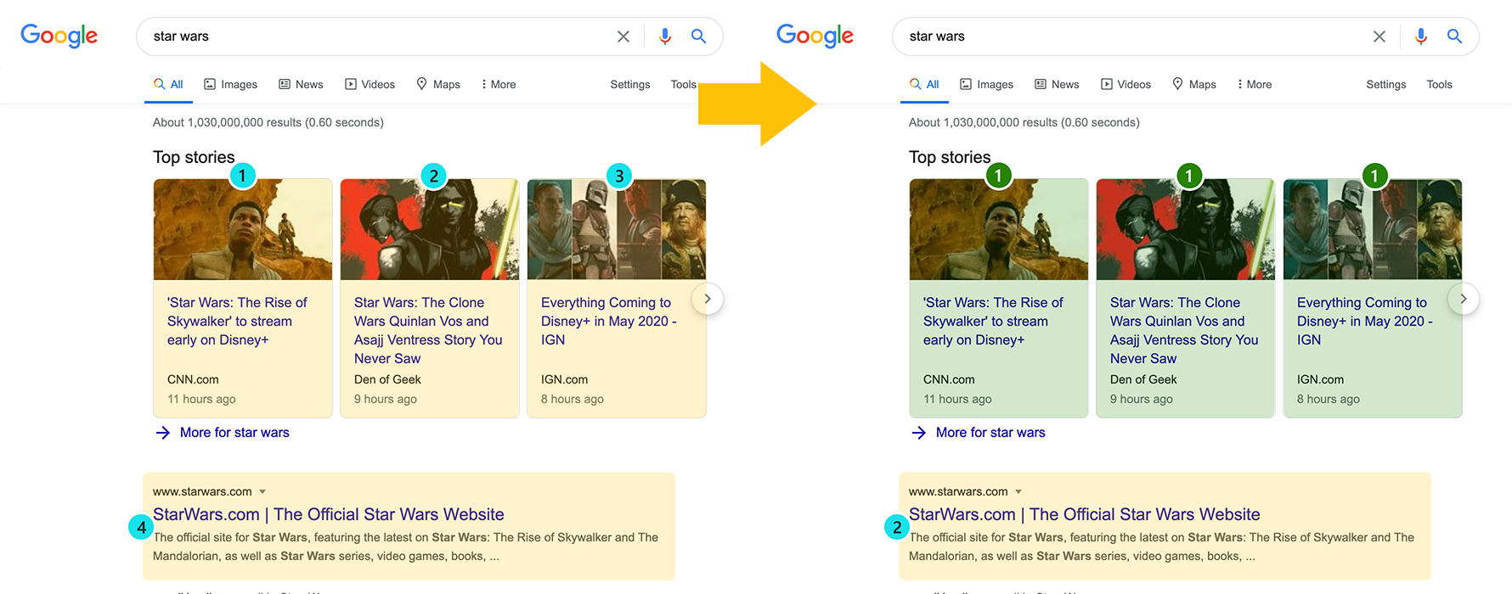Screen dimensions: 1512x594
Task: Open 'Rise of Skywalker' headline in green card
Action: (993, 321)
